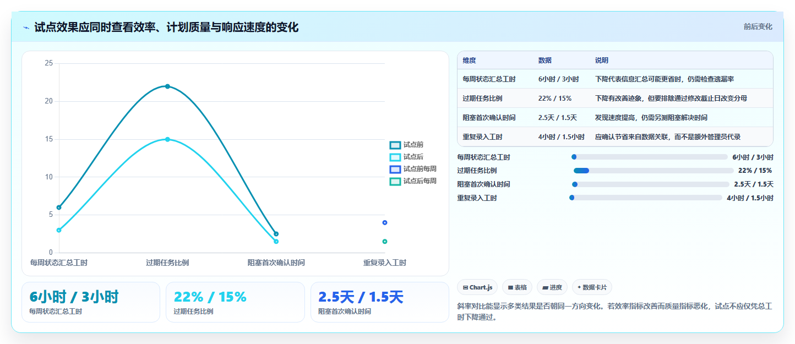Open the 6小时 / 3小时 data card
Viewport: 795px width, 344px height.
pyautogui.click(x=91, y=302)
